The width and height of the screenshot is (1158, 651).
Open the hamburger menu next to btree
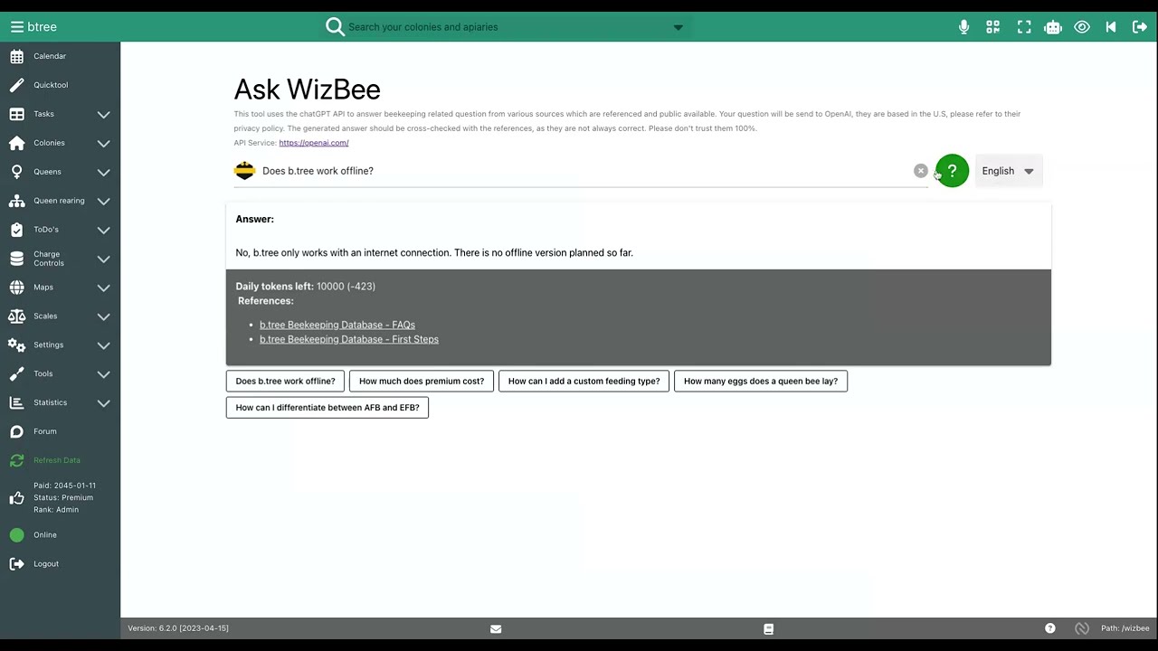pos(16,27)
